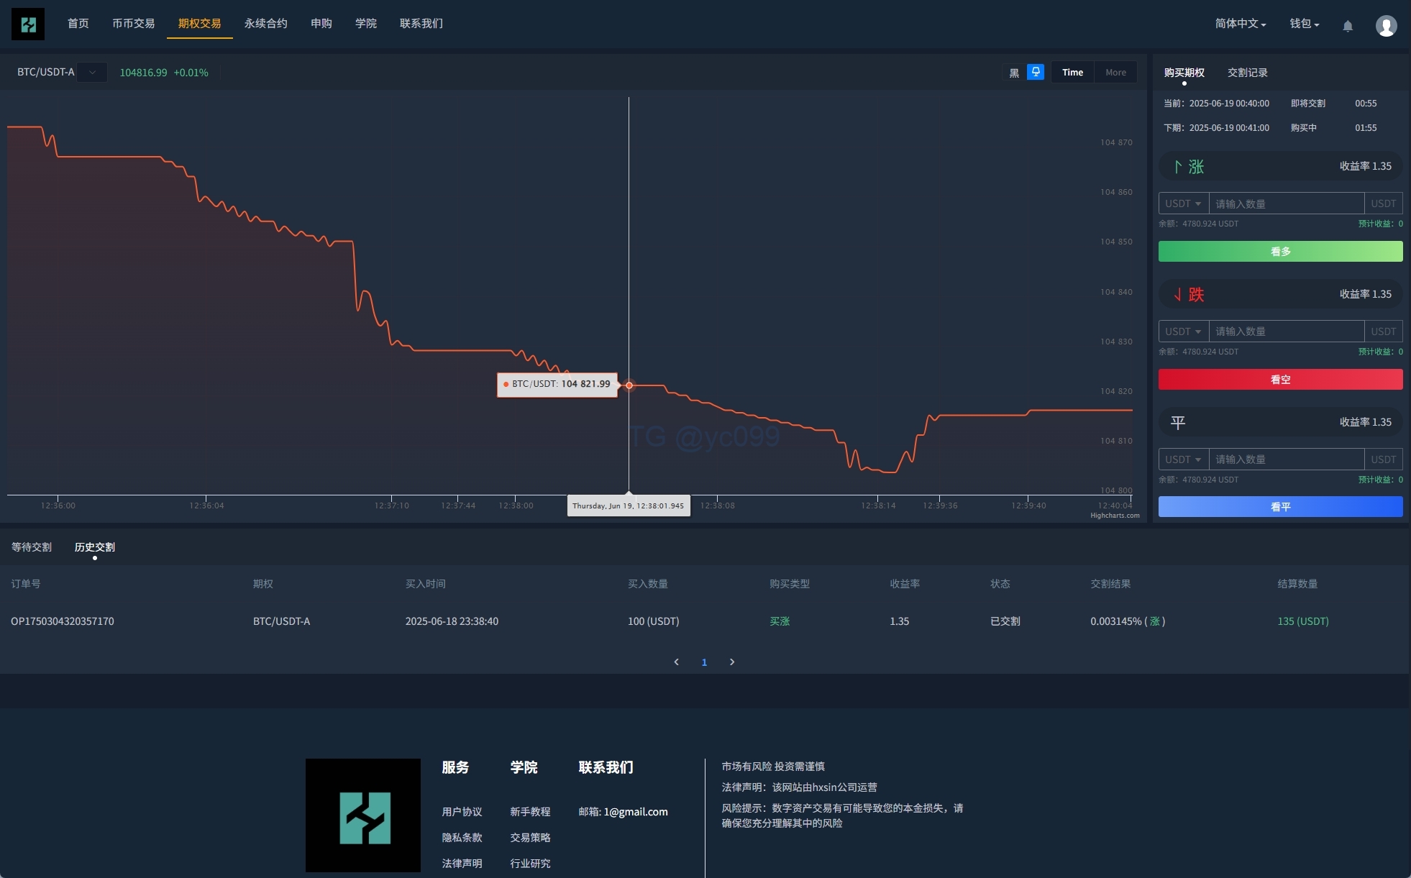Select the Time chart mode
1411x878 pixels.
(x=1072, y=73)
